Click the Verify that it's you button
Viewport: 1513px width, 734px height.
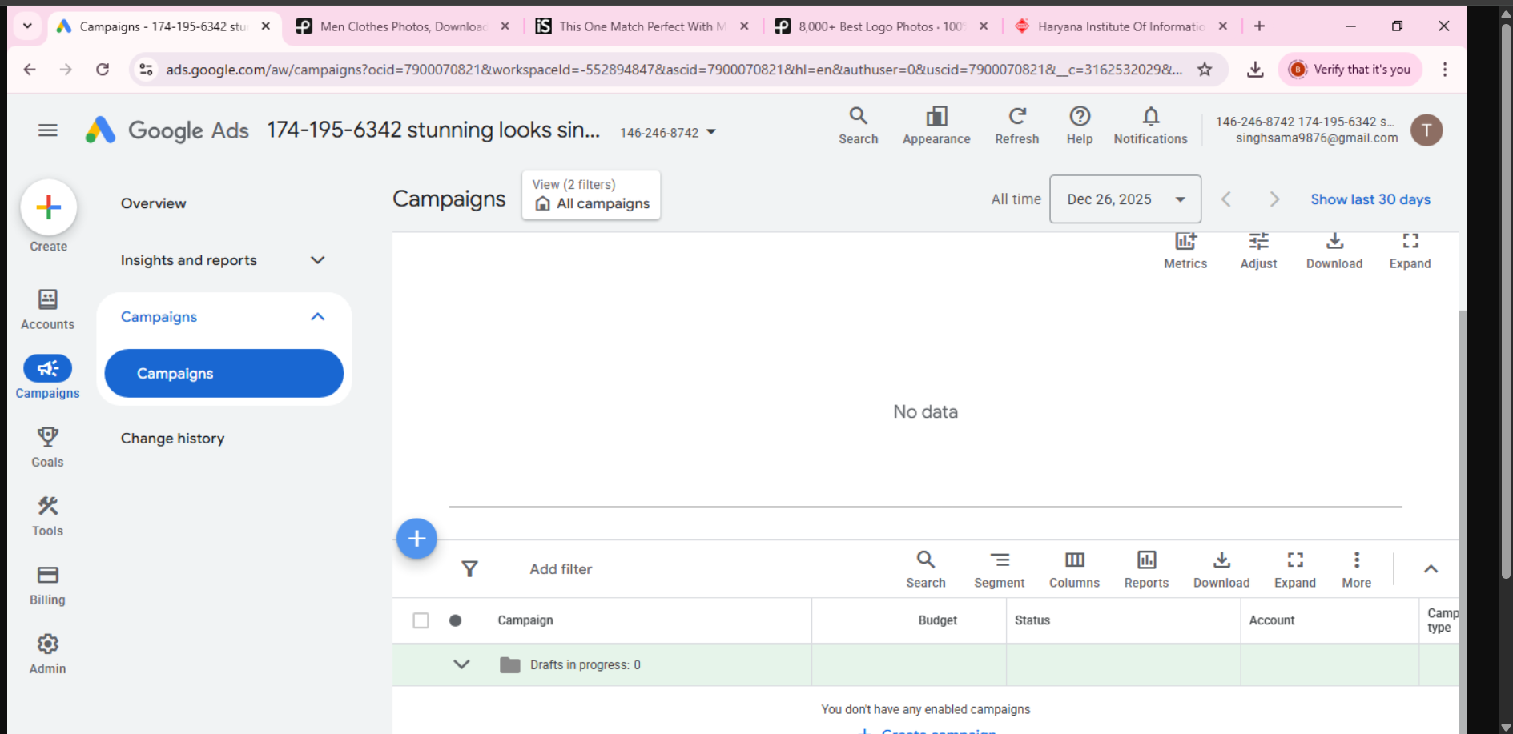[x=1350, y=70]
